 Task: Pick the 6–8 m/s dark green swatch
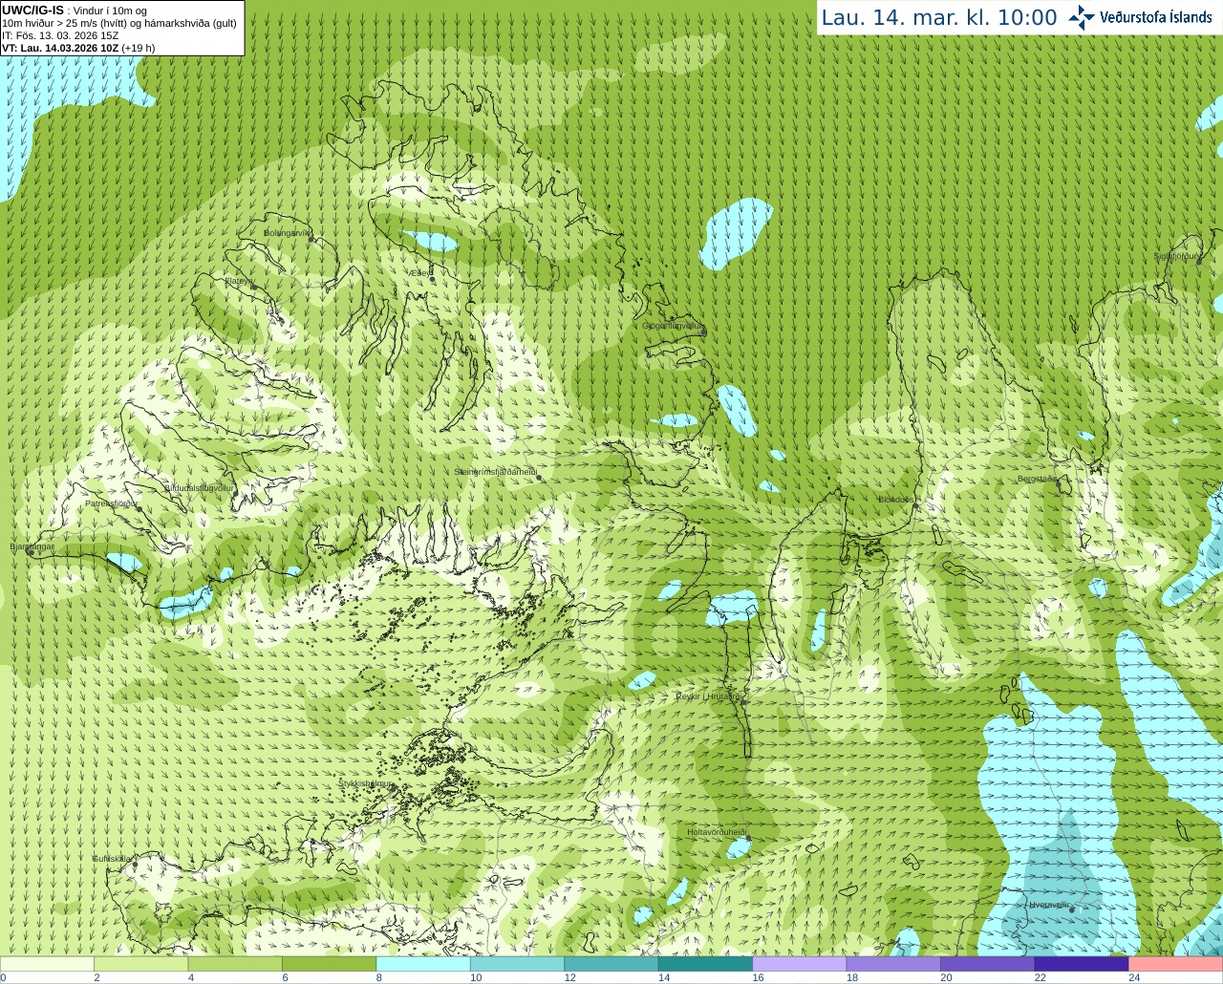pyautogui.click(x=329, y=964)
